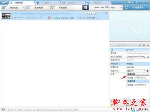Open the Record Video tab
This screenshot has height=112, width=150.
(x=71, y=3)
